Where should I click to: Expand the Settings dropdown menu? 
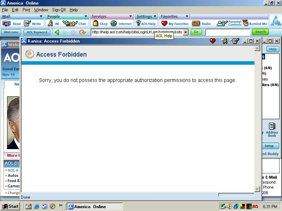pyautogui.click(x=155, y=17)
